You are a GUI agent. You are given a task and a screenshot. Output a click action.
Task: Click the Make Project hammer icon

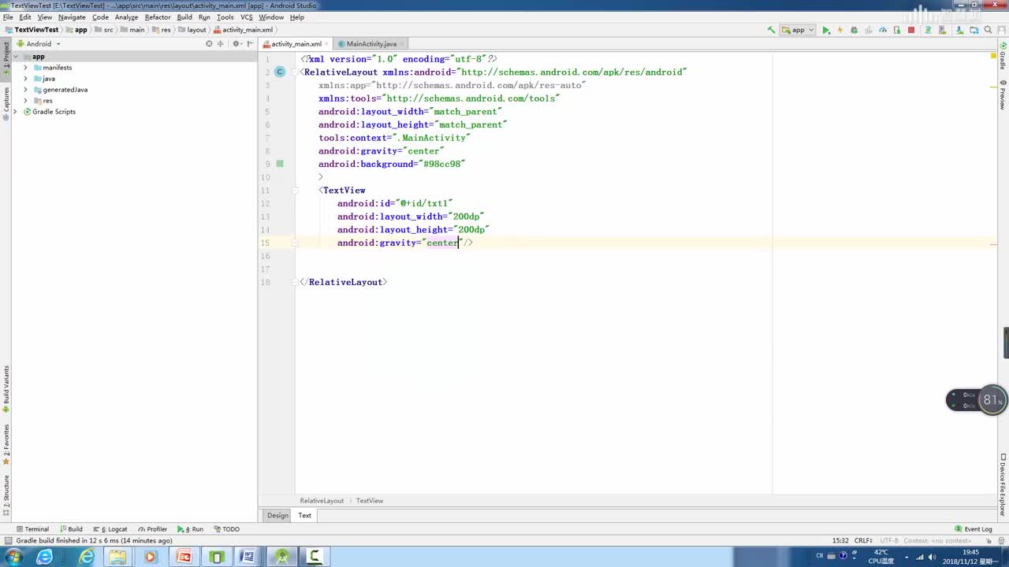(771, 30)
